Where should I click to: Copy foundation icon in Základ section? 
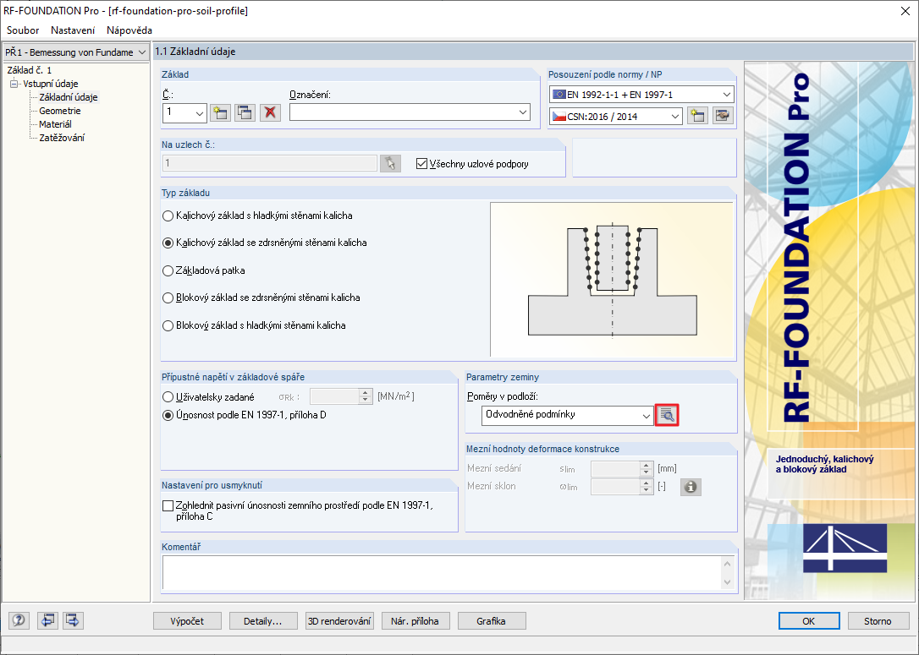pyautogui.click(x=245, y=112)
